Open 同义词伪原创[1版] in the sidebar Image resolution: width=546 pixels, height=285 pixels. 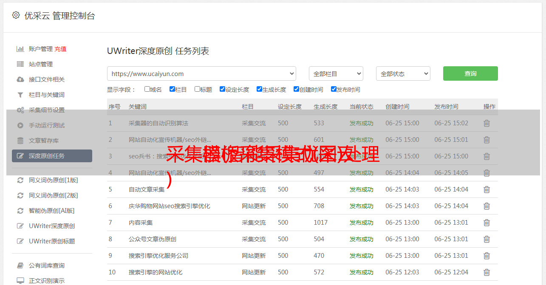pos(54,180)
